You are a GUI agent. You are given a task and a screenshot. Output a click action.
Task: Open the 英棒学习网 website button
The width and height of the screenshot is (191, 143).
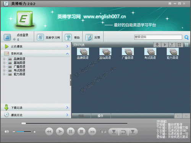click(x=48, y=37)
